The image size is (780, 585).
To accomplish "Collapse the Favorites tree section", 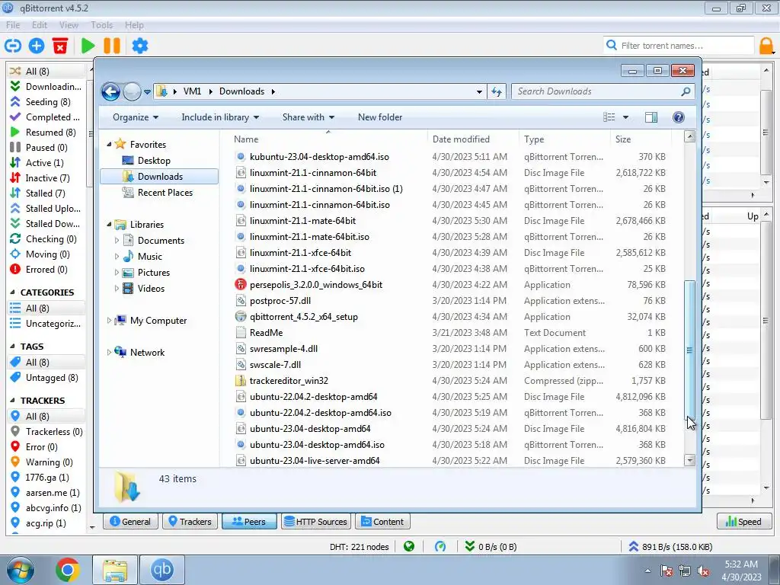I will click(x=109, y=144).
